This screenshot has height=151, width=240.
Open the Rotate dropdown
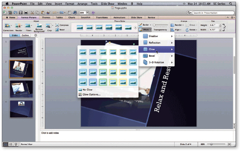[x=191, y=30]
